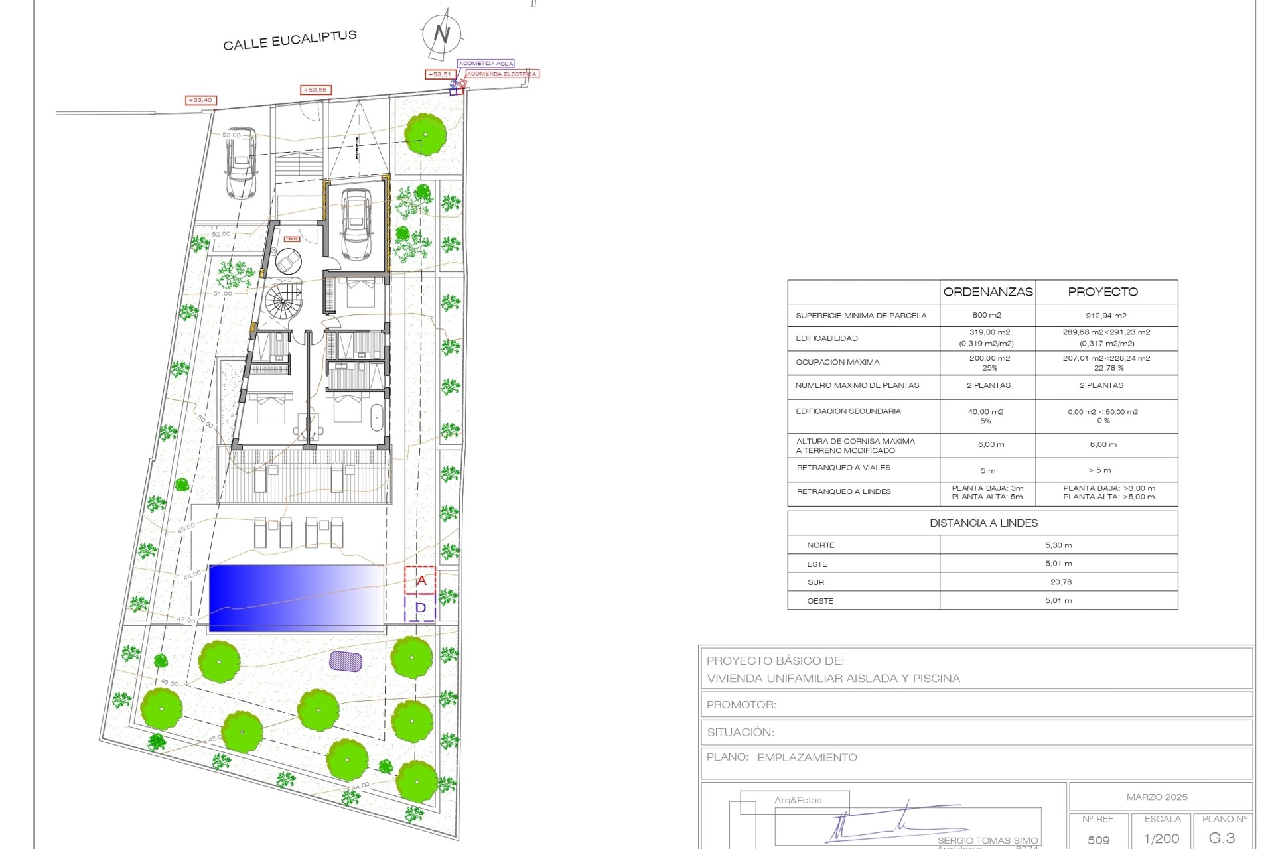1274x849 pixels.
Task: Click the ESCALA 1/200 box
Action: [x=1162, y=831]
